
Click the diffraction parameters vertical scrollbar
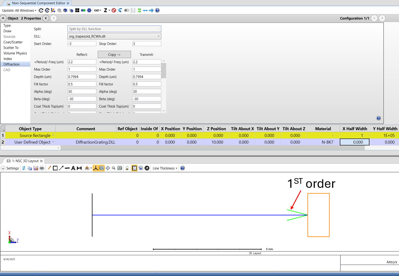click(164, 71)
